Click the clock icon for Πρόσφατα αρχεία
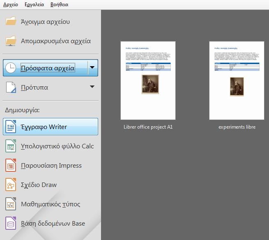The image size is (269, 240). [x=11, y=68]
